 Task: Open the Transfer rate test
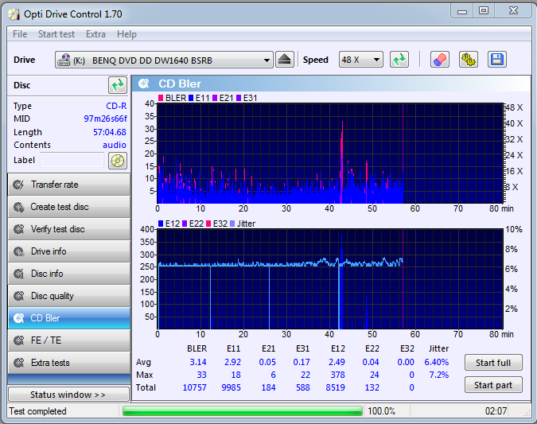click(69, 185)
